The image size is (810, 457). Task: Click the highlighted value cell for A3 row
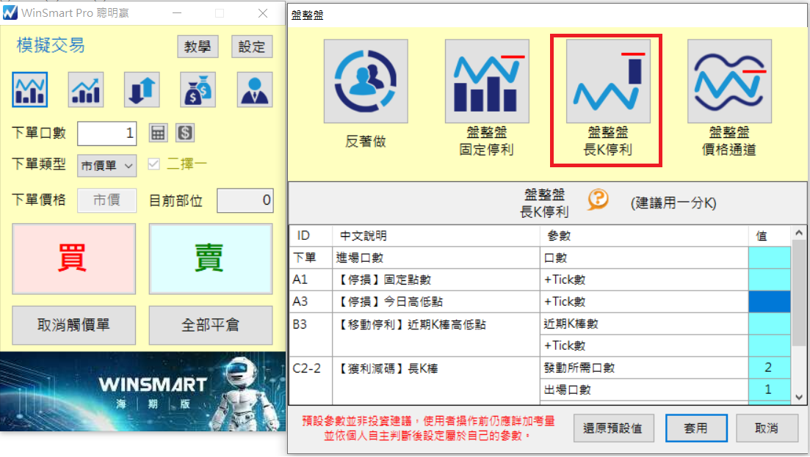coord(769,301)
